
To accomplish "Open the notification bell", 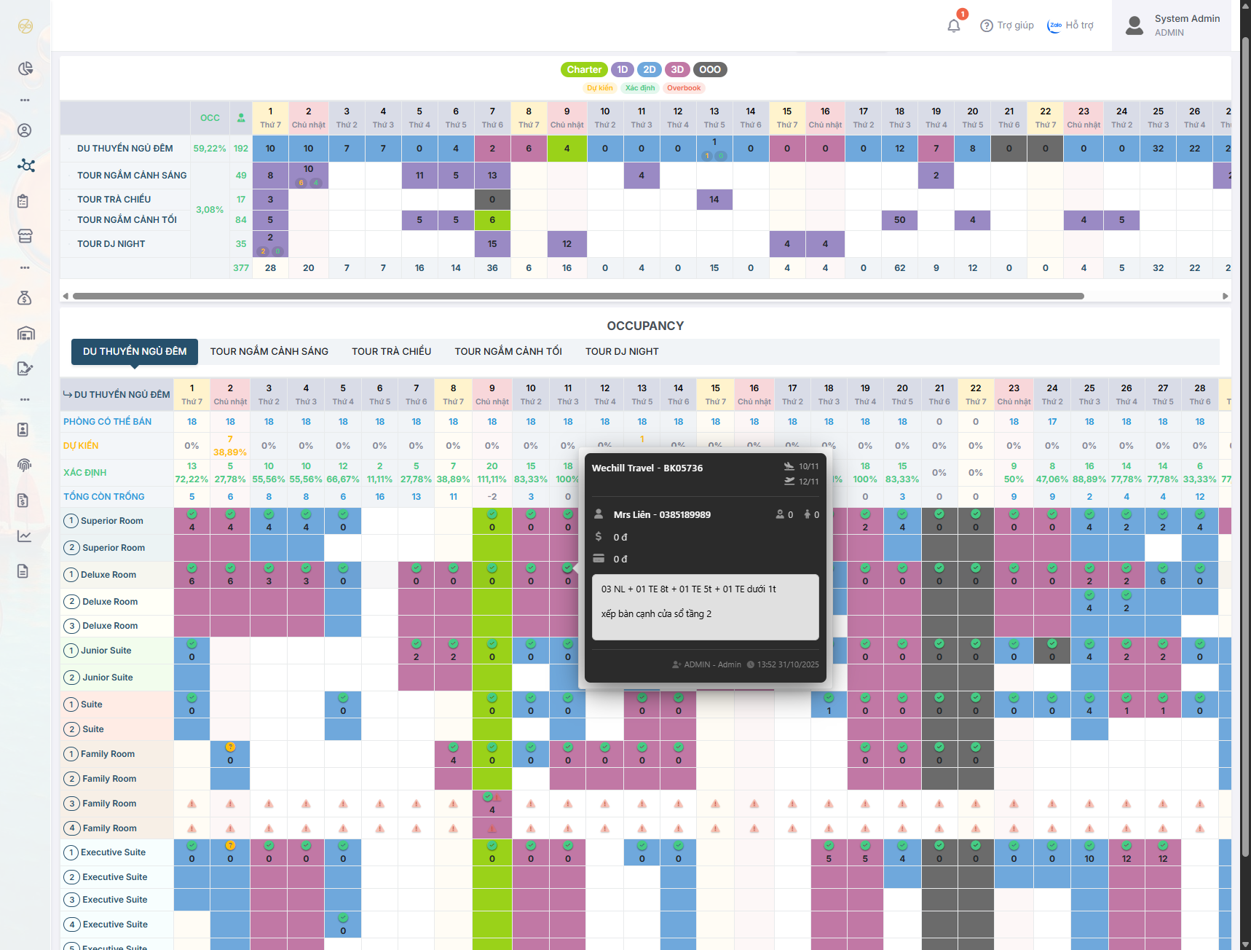I will coord(954,25).
